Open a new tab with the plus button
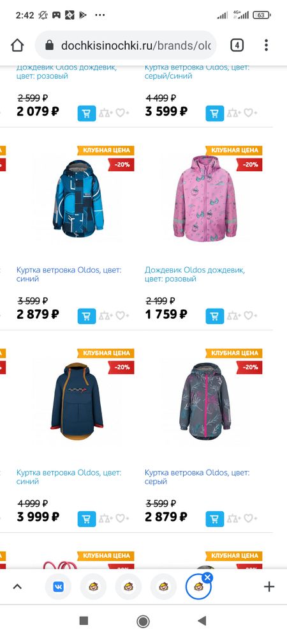Image resolution: width=287 pixels, height=639 pixels. (269, 587)
